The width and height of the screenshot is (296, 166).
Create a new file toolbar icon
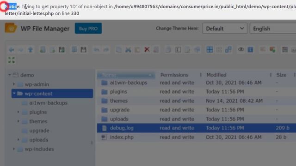52,50
